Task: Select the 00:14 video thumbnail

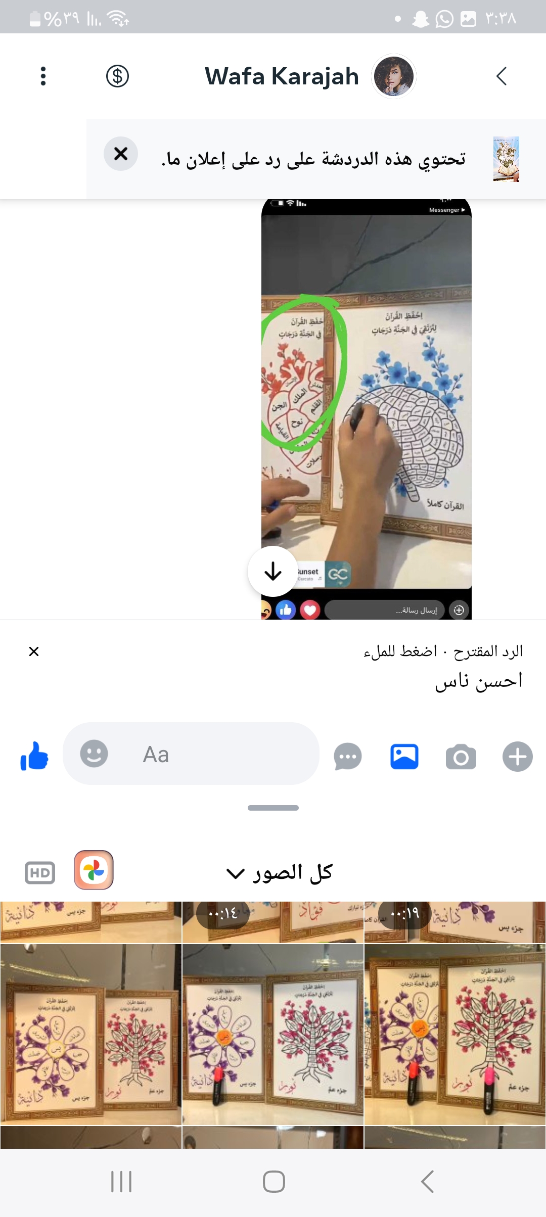Action: 273,922
